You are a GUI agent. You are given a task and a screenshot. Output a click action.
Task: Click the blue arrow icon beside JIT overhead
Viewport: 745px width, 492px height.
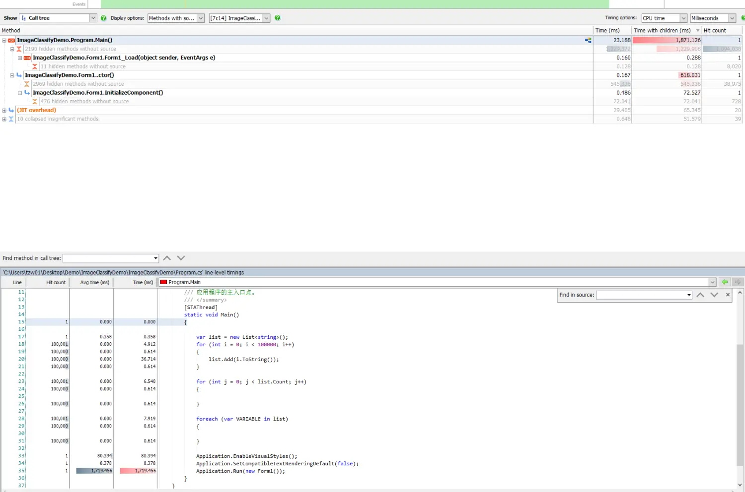tap(11, 110)
